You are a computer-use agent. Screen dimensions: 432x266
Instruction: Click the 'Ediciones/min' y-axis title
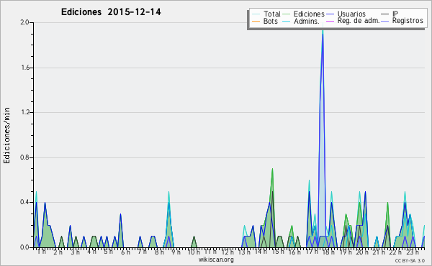(6, 135)
